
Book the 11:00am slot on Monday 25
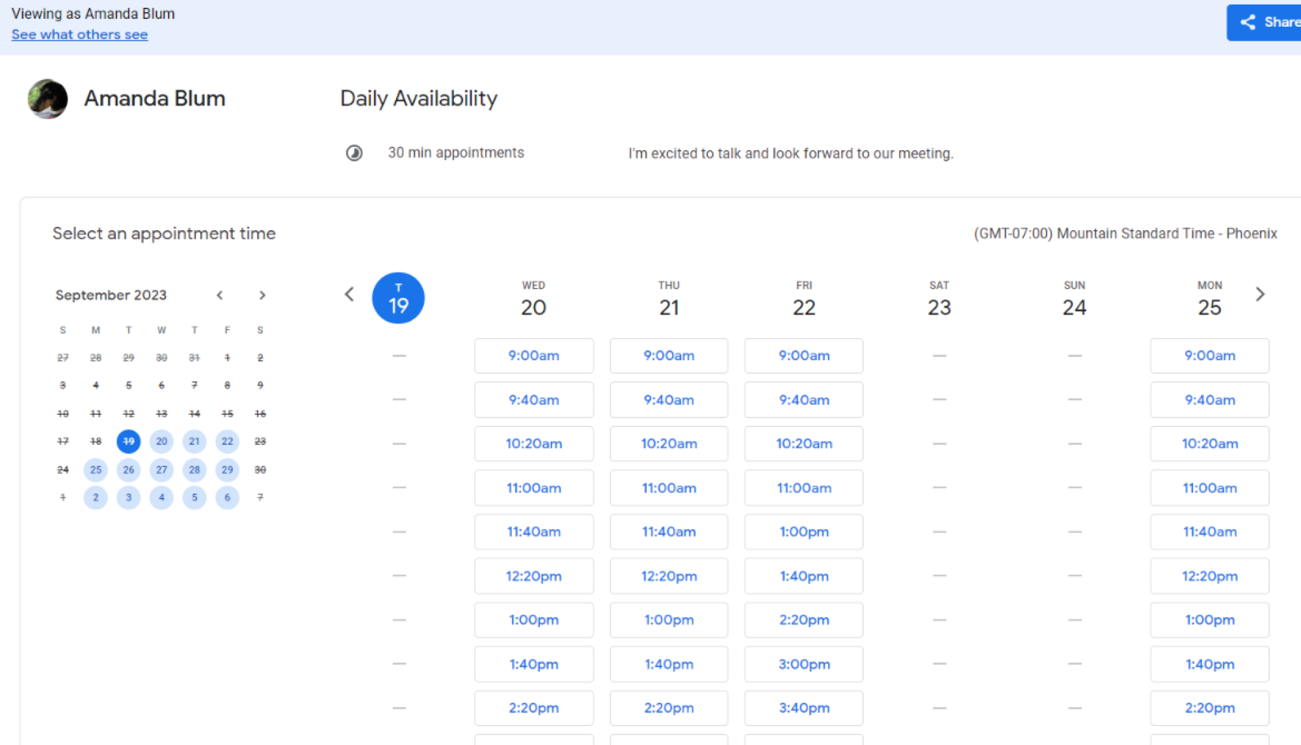1210,488
